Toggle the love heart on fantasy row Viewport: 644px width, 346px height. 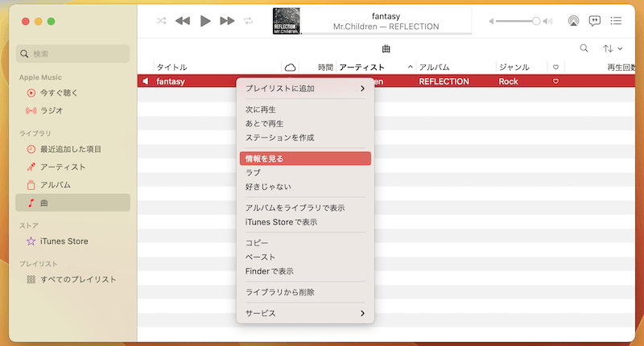tap(555, 81)
